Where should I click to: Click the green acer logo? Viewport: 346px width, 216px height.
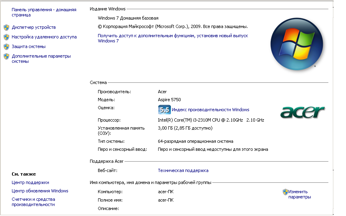tap(302, 112)
